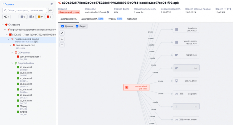Select the ip-api.com 208.95.112.1 node

(x=186, y=29)
